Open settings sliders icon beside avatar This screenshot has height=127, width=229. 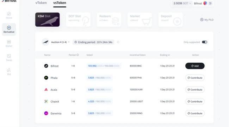(x=210, y=3)
